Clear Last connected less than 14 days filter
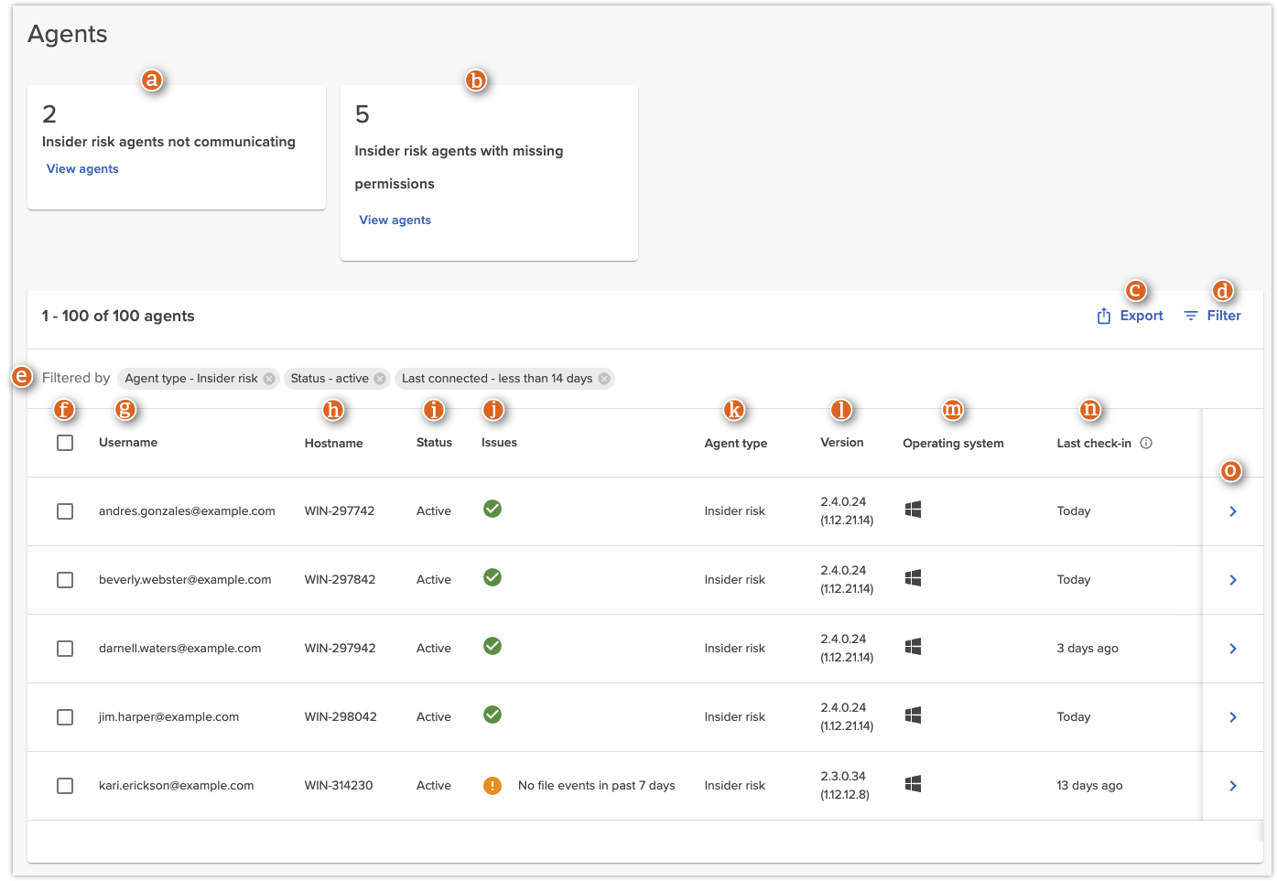This screenshot has width=1277, height=881. (x=604, y=379)
